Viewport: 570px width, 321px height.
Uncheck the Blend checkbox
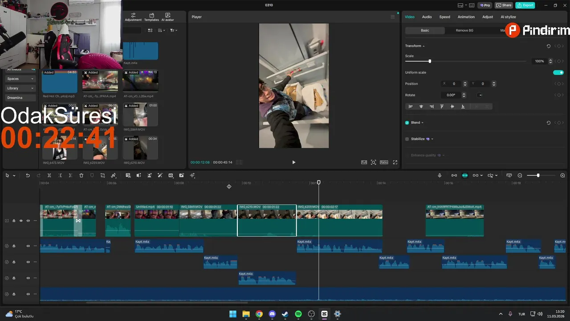click(x=407, y=123)
